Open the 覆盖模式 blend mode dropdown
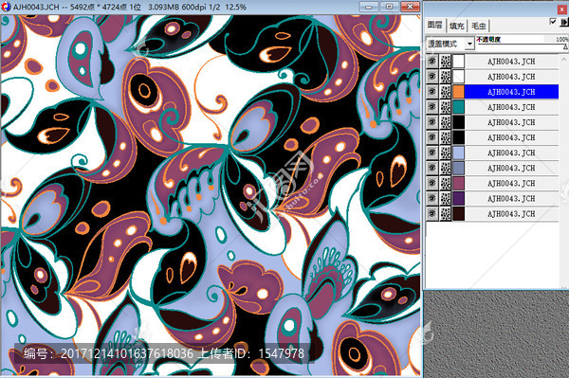The image size is (569, 378). point(450,44)
